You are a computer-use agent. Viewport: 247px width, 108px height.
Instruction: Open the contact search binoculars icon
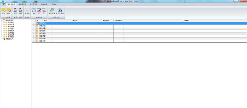tap(60, 10)
